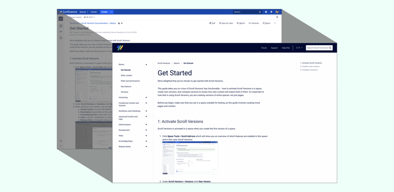Open People in the Confluence header
The width and height of the screenshot is (394, 192).
point(94,12)
